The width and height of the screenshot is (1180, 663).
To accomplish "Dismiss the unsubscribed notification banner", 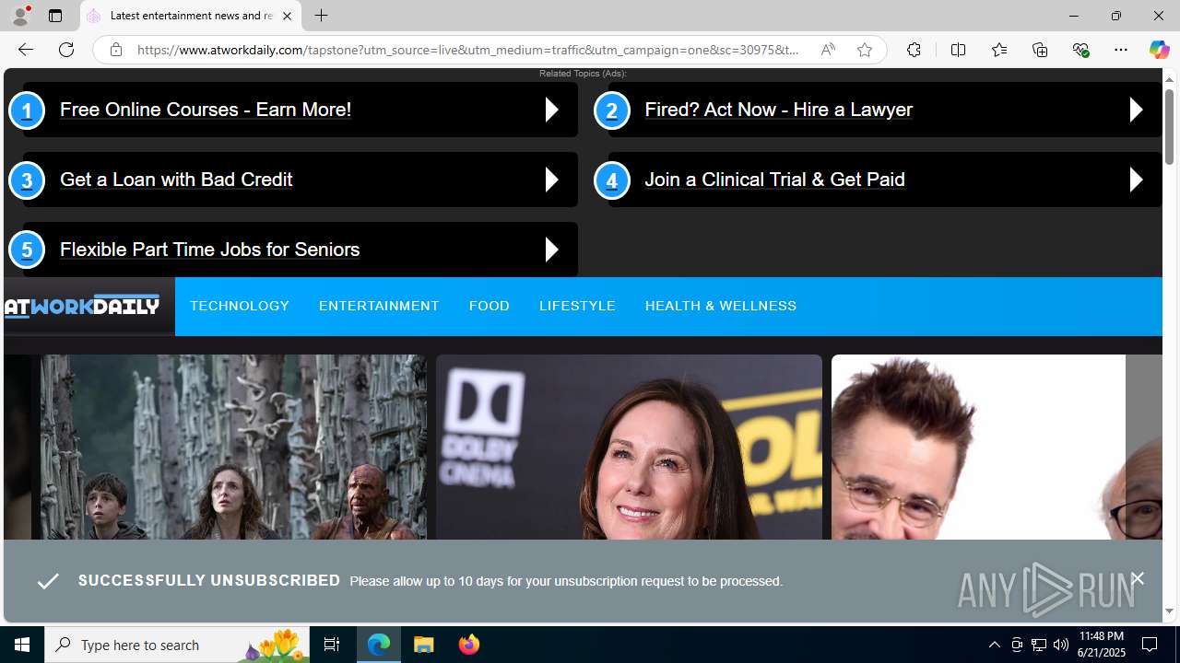I will (1137, 578).
